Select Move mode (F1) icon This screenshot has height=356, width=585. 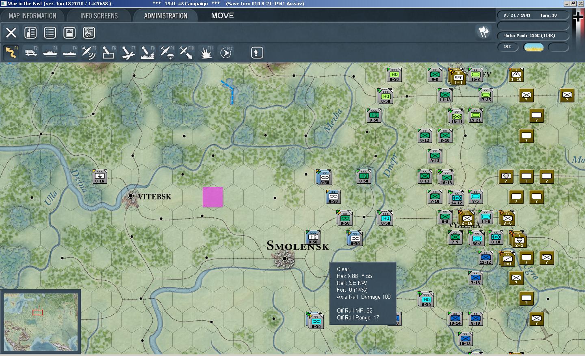(11, 53)
